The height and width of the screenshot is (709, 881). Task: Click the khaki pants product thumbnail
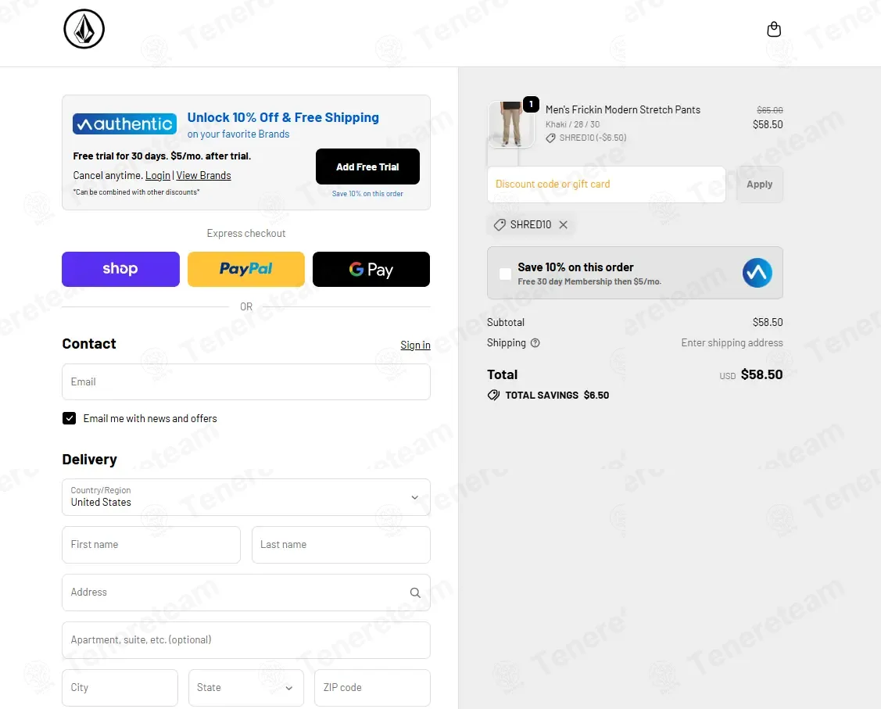pos(510,124)
